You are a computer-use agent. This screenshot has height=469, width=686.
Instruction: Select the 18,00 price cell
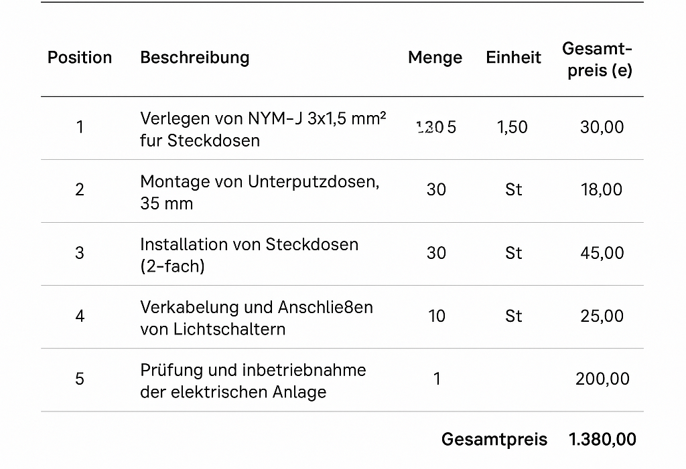pyautogui.click(x=602, y=190)
